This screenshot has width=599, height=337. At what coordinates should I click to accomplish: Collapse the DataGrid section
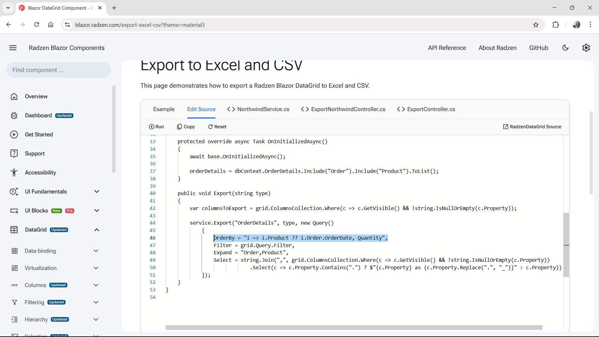coord(97,230)
